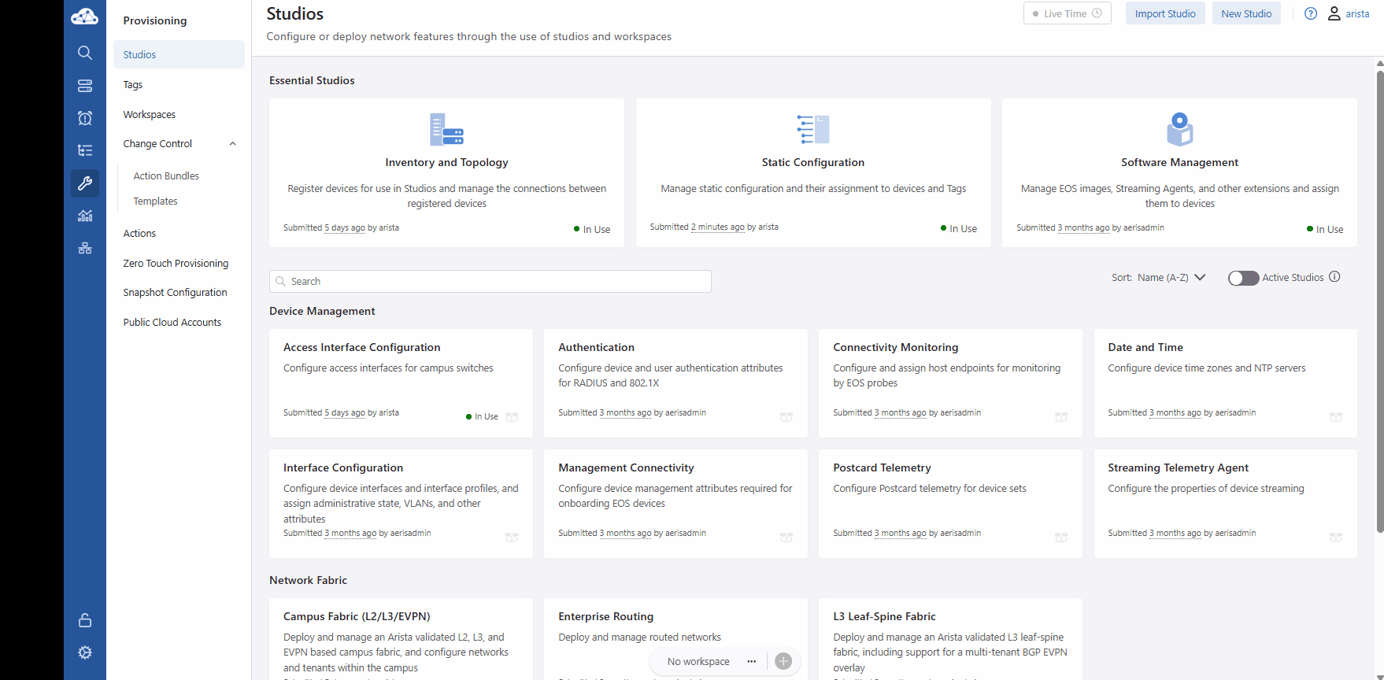This screenshot has height=680, width=1384.
Task: Open the workspace ellipsis menu
Action: coord(752,661)
